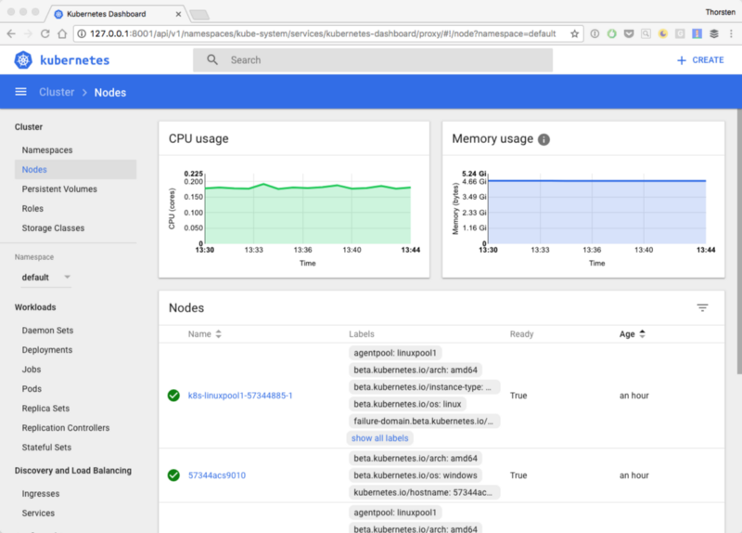Screen dimensions: 742x533
Task: Click the Memory usage info icon
Action: click(544, 139)
